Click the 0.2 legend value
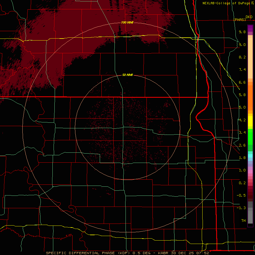The height and width of the screenshot is (255, 255). [x=242, y=183]
